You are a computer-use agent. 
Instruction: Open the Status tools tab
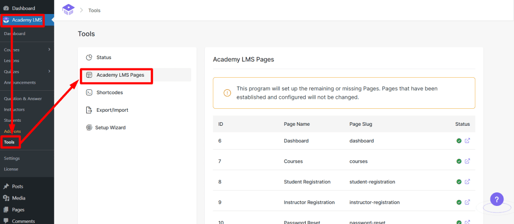click(x=137, y=58)
